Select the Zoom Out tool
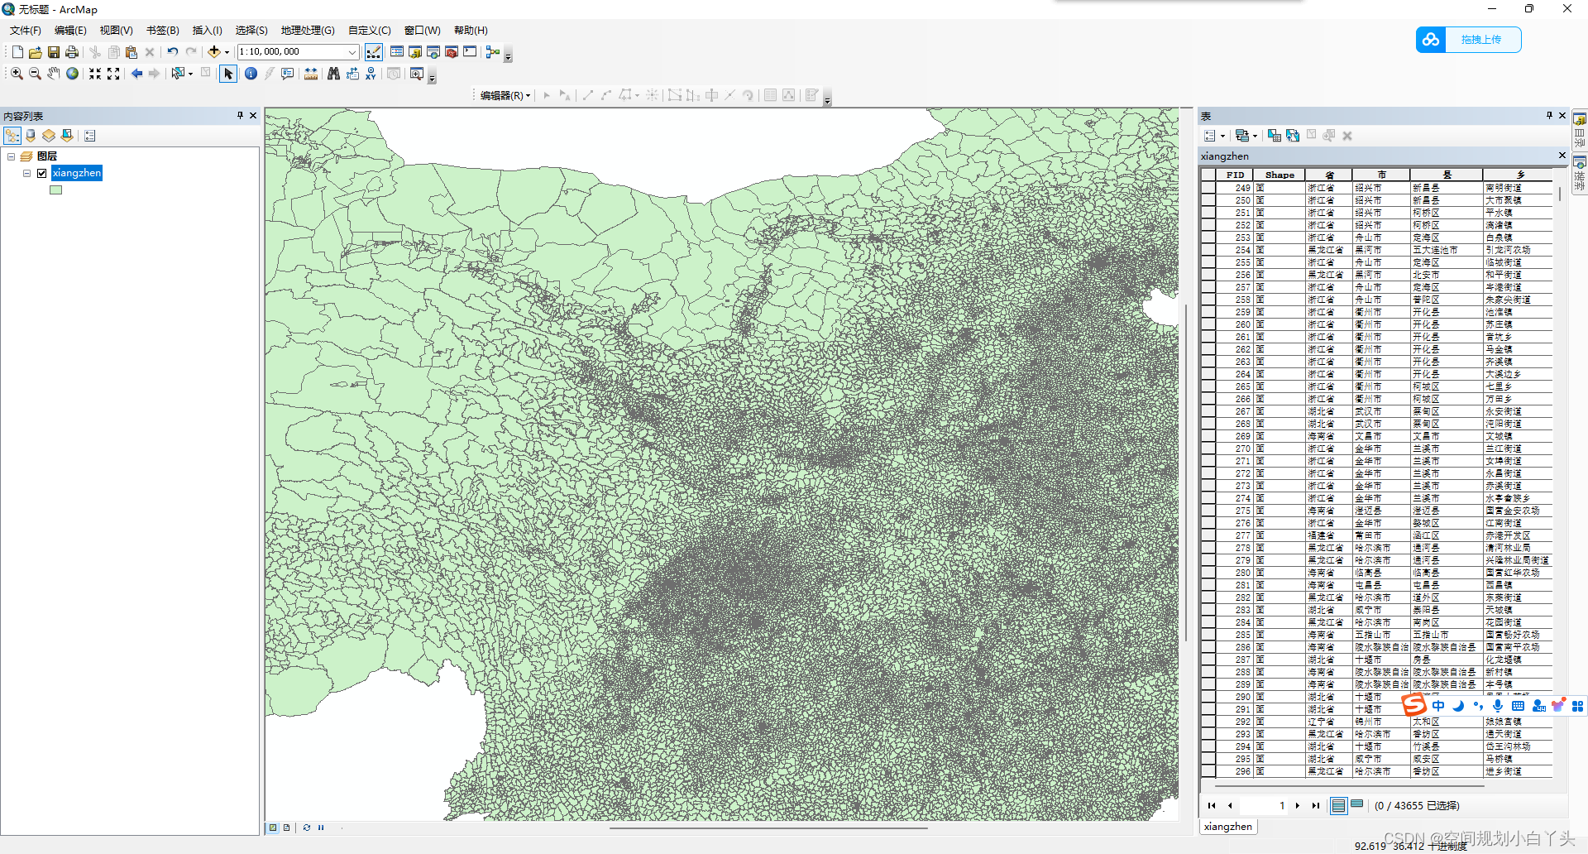Image resolution: width=1588 pixels, height=854 pixels. coord(35,74)
